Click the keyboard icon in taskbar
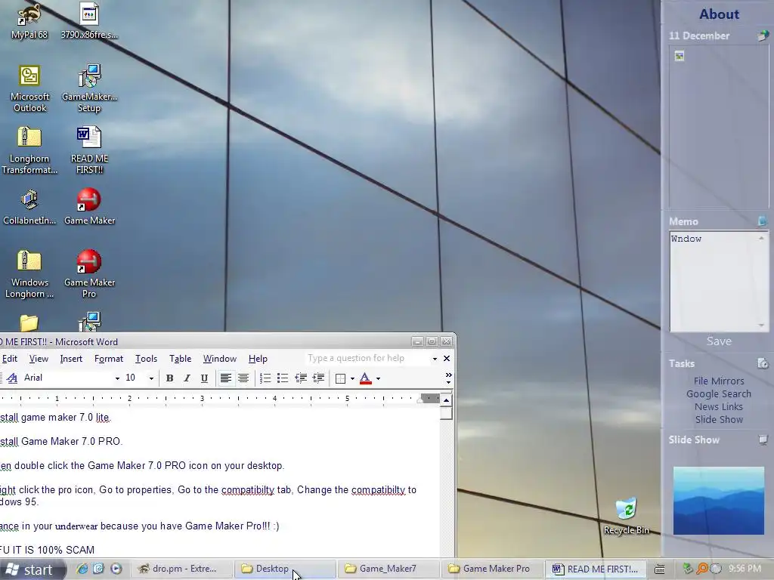 point(659,569)
